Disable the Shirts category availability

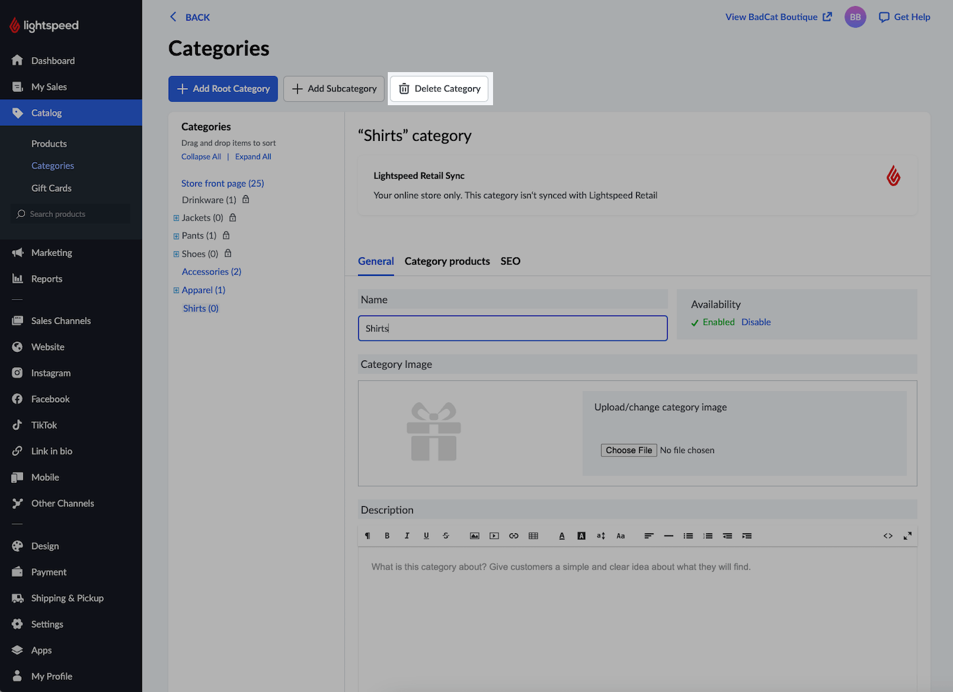(x=756, y=322)
